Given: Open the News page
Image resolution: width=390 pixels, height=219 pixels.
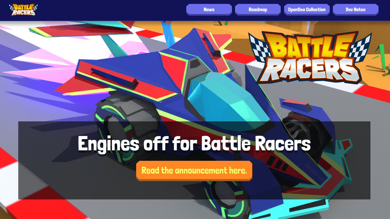Looking at the screenshot, I should (209, 10).
